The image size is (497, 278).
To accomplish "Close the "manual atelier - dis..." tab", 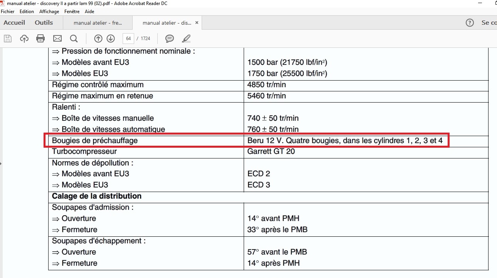I will [197, 23].
